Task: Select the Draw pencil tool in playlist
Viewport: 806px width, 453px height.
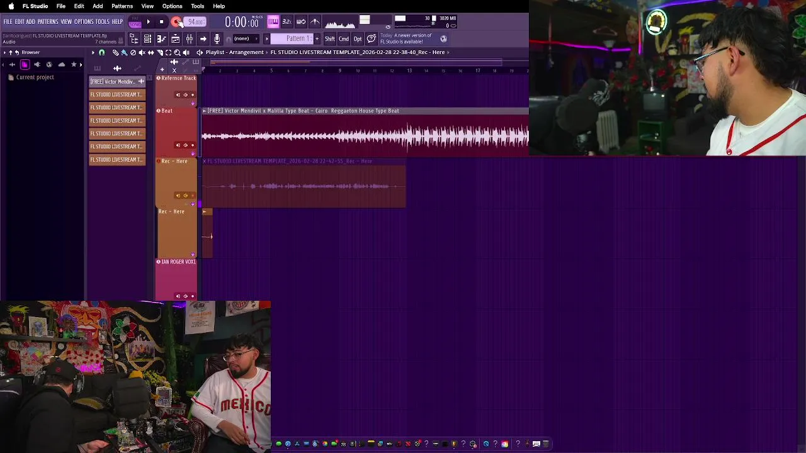Action: click(x=115, y=52)
